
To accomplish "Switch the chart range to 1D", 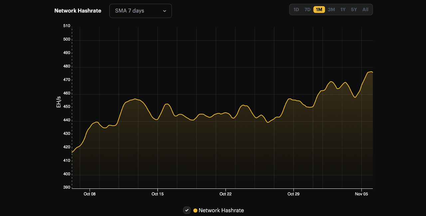I will coord(296,10).
